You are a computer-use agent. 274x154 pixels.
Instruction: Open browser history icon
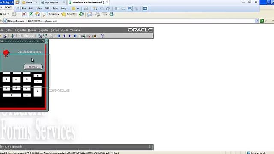pos(82,14)
